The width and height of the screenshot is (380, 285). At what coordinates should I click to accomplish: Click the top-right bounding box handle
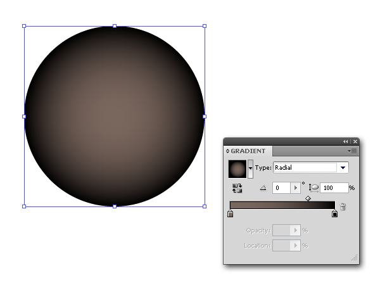tap(205, 26)
